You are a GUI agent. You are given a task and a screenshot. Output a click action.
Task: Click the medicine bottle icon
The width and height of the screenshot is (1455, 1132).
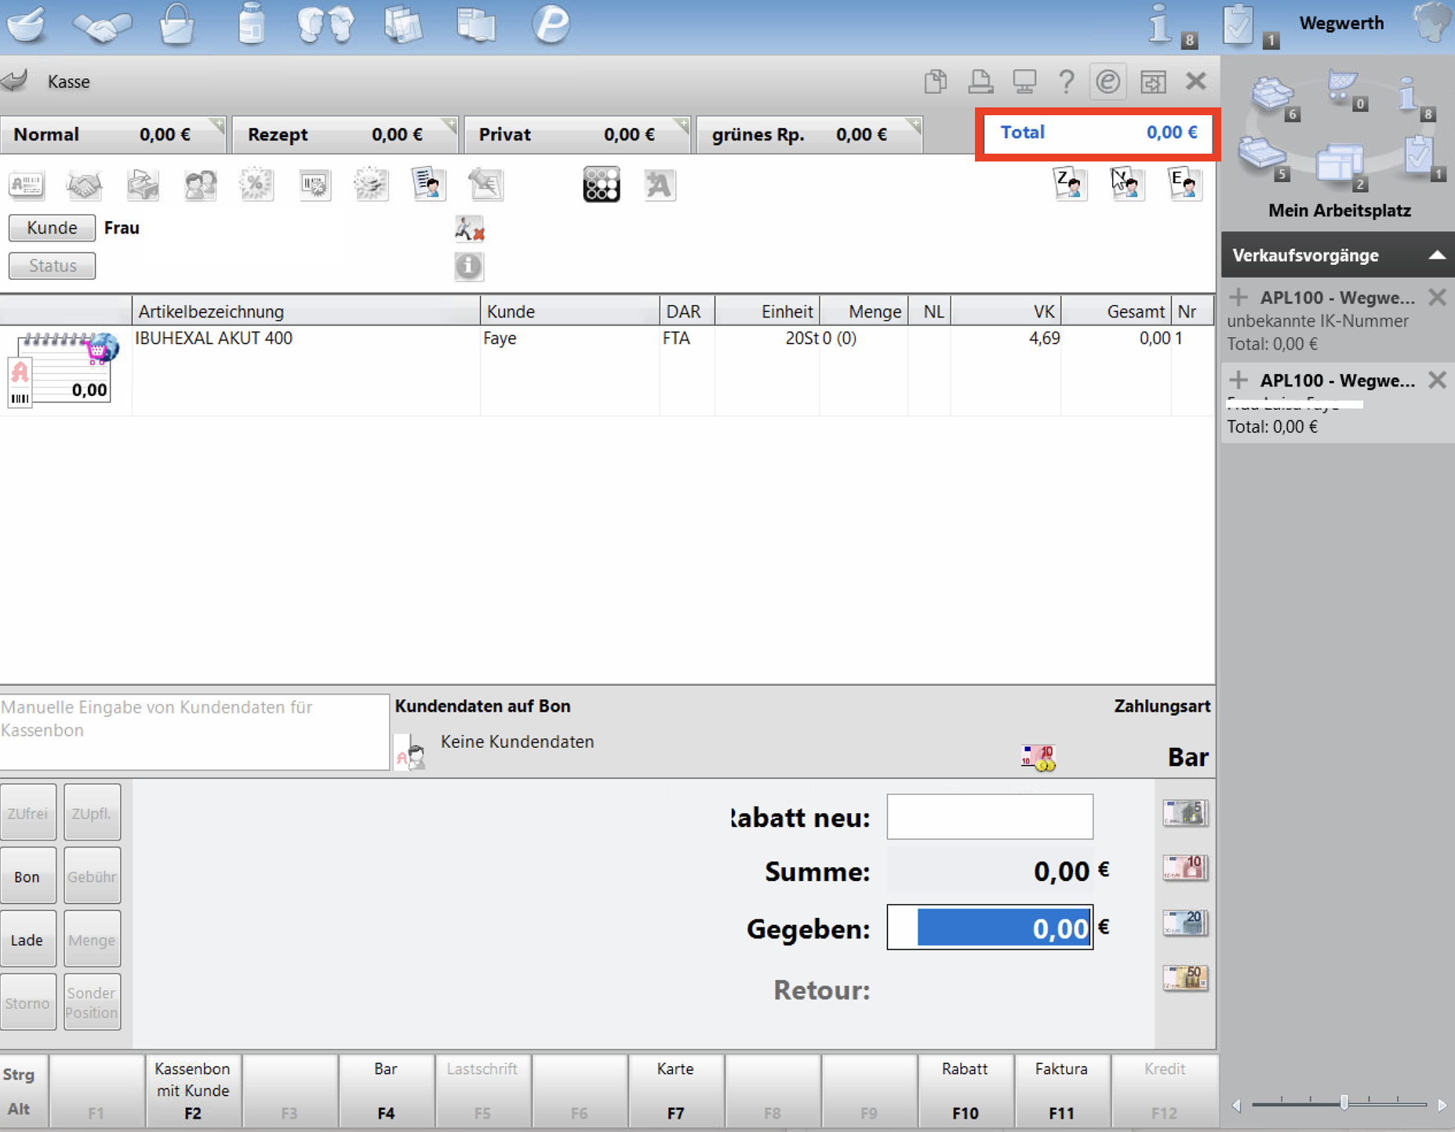click(x=251, y=24)
